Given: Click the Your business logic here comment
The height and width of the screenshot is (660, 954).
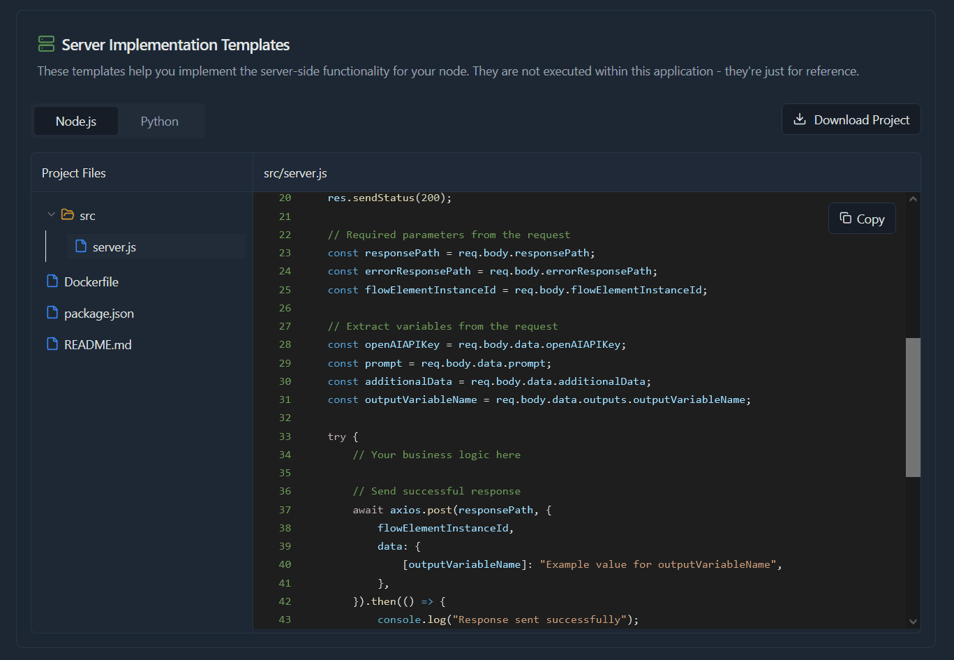Looking at the screenshot, I should (437, 455).
